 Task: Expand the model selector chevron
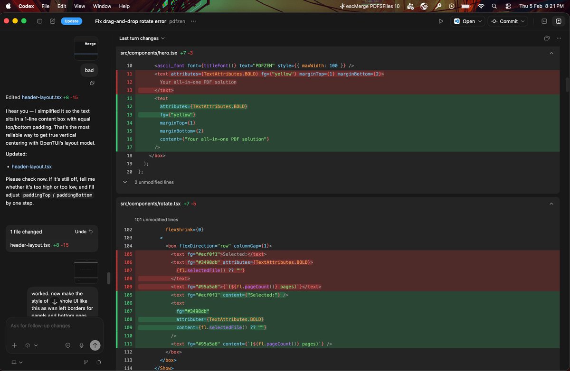(36, 345)
